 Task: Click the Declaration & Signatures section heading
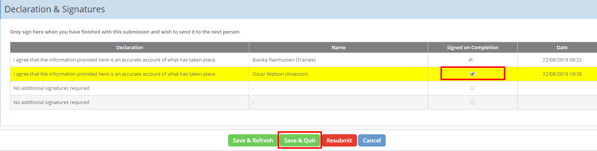coord(55,9)
